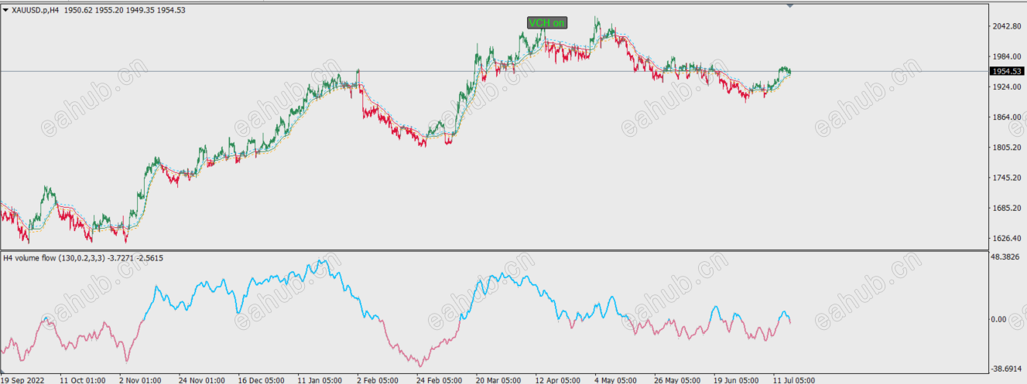This screenshot has height=384, width=1027.
Task: Open the triangle menu beside XAUUSD.p,H4
Action: [5, 10]
